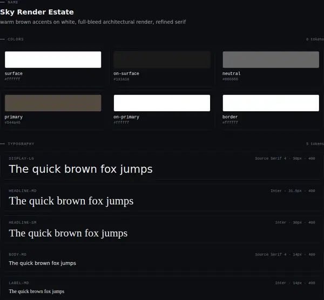The height and width of the screenshot is (300, 324).
Task: Click the white surface color swatch
Action: coord(53,59)
